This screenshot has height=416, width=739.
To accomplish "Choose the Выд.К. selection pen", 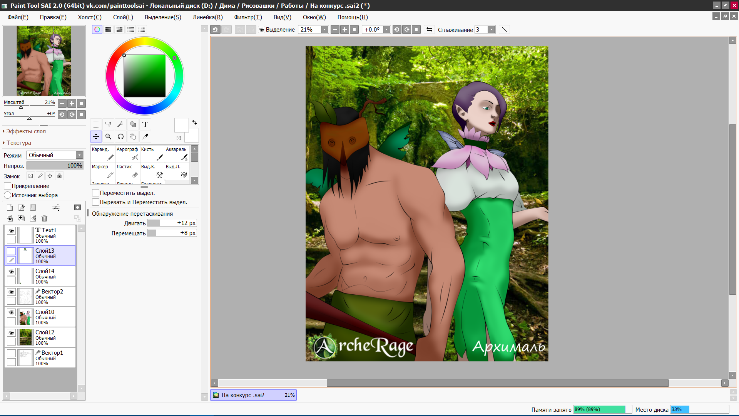I will pyautogui.click(x=152, y=171).
